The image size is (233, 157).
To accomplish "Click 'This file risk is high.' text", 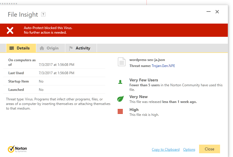I will click(x=144, y=115).
